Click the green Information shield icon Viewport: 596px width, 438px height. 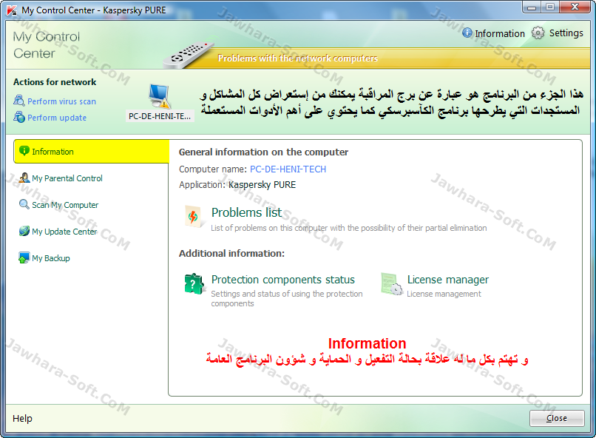24,151
